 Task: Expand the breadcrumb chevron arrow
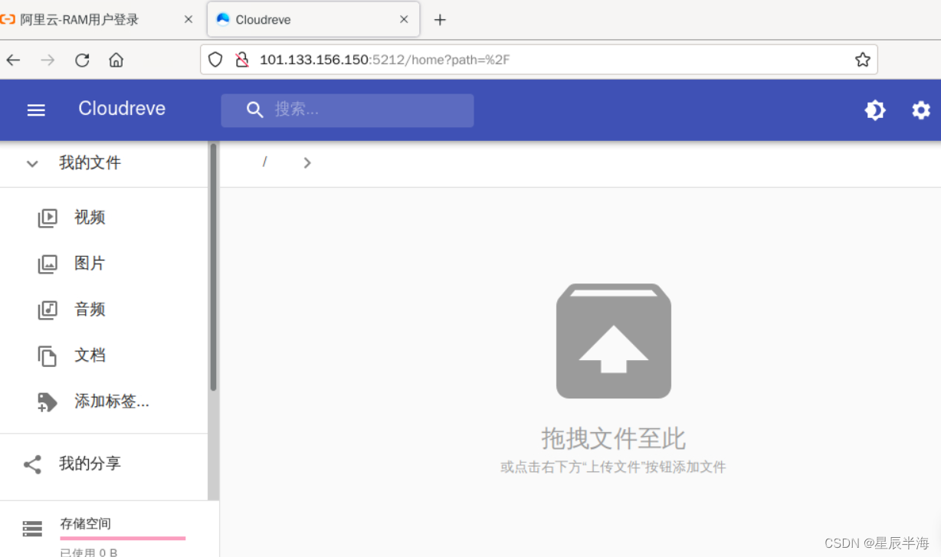(307, 162)
